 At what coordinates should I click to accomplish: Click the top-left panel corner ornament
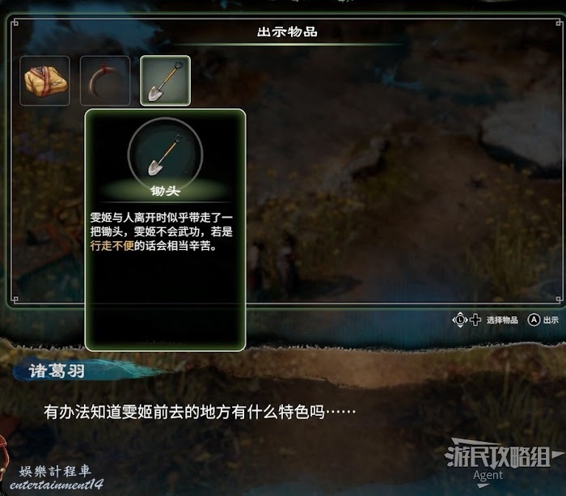pyautogui.click(x=15, y=23)
